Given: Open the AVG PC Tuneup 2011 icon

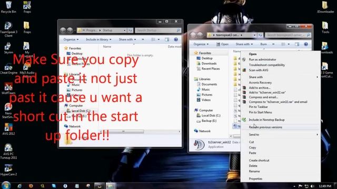Looking at the screenshot, I should tap(8, 151).
